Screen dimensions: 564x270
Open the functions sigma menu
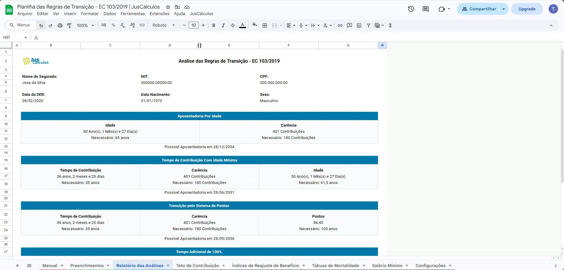pos(390,25)
